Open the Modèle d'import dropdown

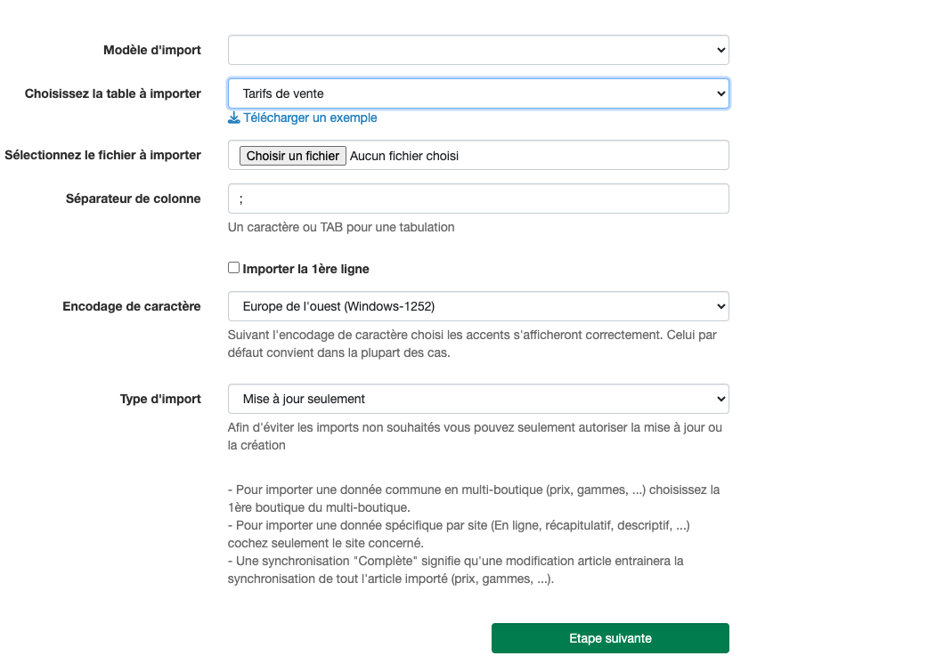(x=478, y=50)
